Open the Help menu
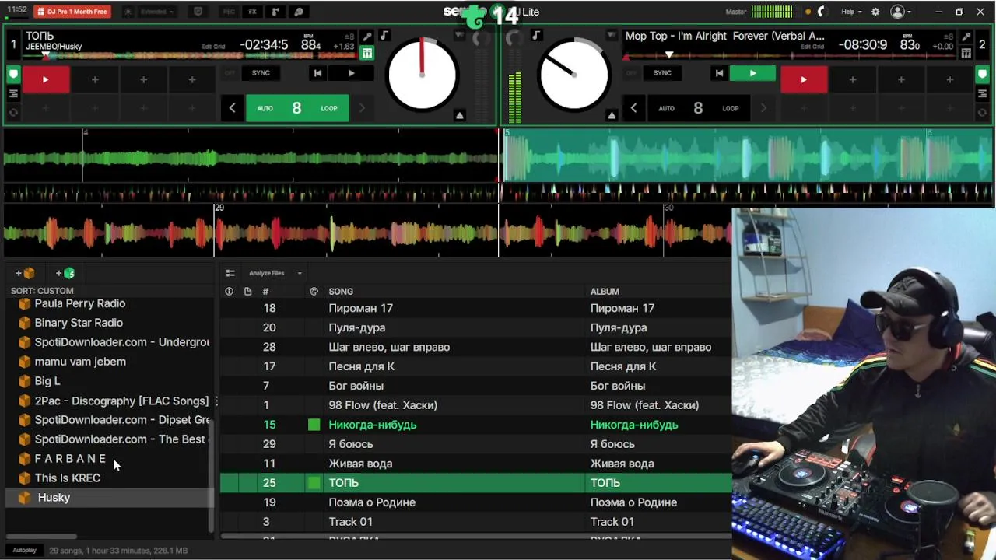Image resolution: width=996 pixels, height=560 pixels. pyautogui.click(x=851, y=12)
